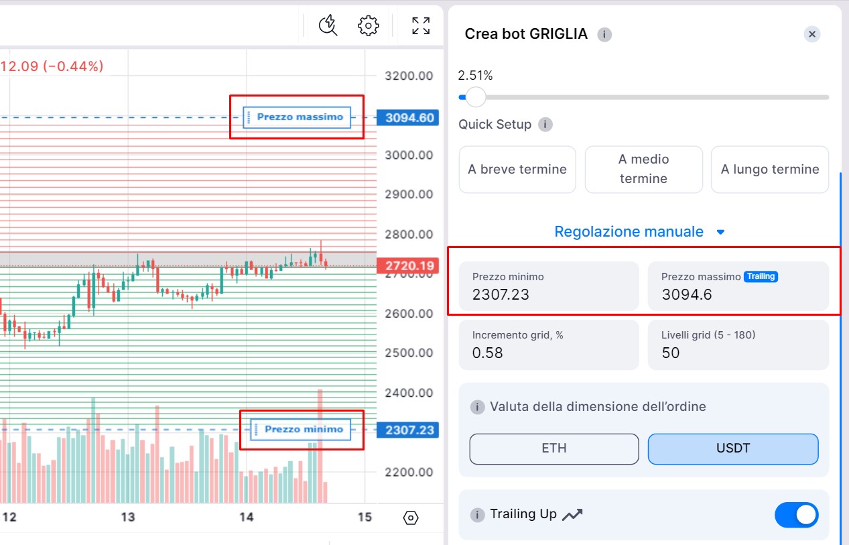
Task: Choose the A breve termine preset
Action: click(x=517, y=170)
